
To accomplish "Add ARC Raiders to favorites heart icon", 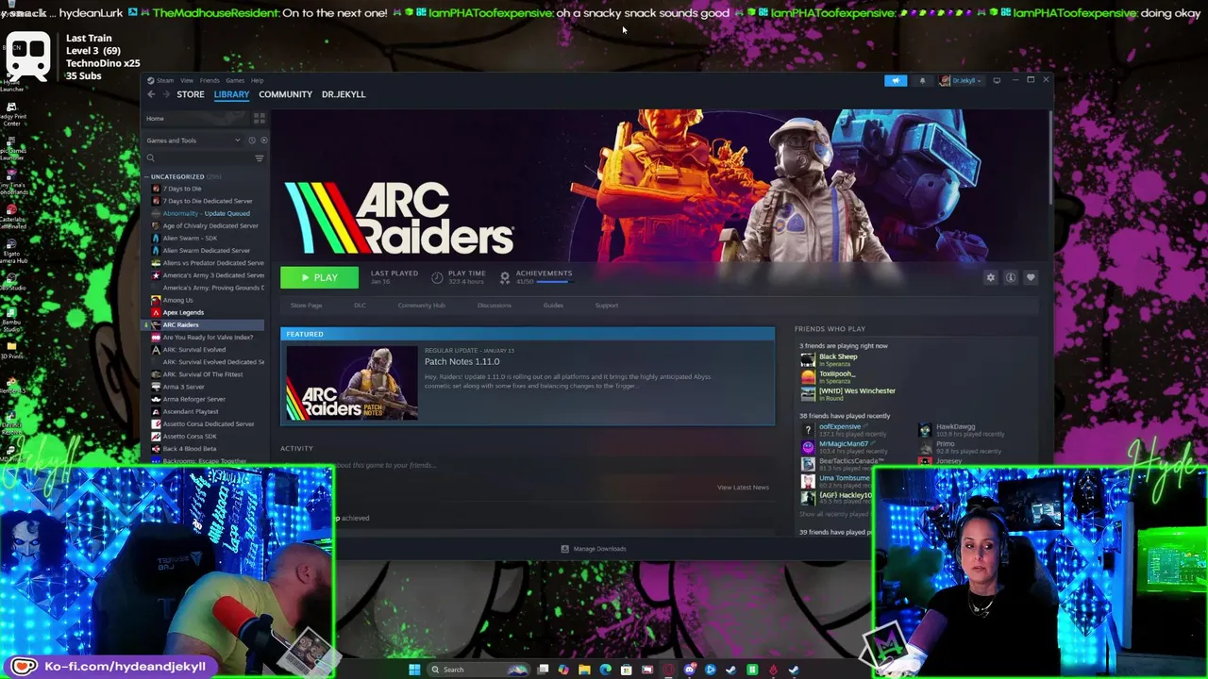I will pos(1031,277).
